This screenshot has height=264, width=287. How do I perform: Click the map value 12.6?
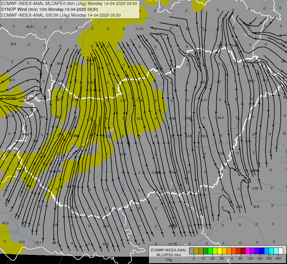coord(256,207)
